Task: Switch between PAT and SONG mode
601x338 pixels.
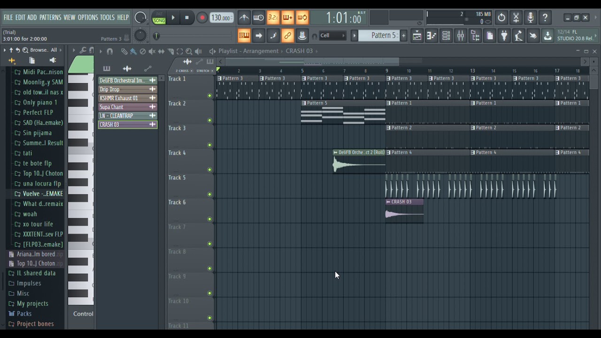Action: [159, 18]
